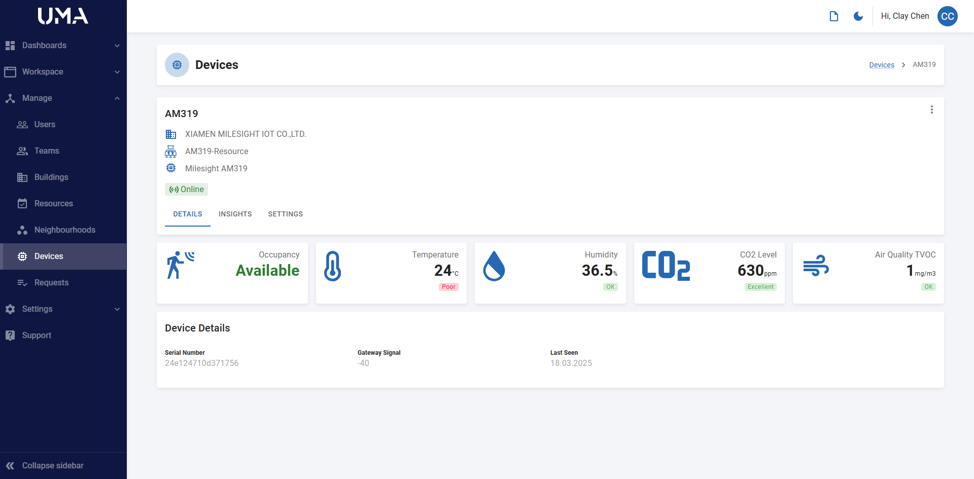Click the Devices chip icon in the sidebar

click(22, 256)
